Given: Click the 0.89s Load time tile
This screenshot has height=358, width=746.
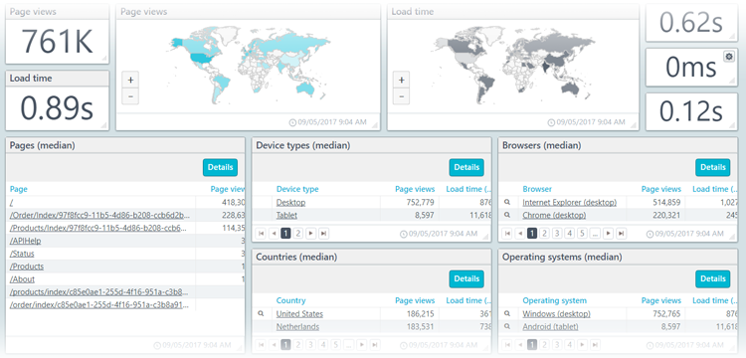Looking at the screenshot, I should (57, 100).
